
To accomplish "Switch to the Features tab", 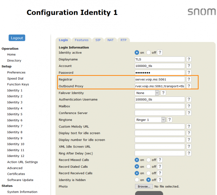I will [82, 40].
